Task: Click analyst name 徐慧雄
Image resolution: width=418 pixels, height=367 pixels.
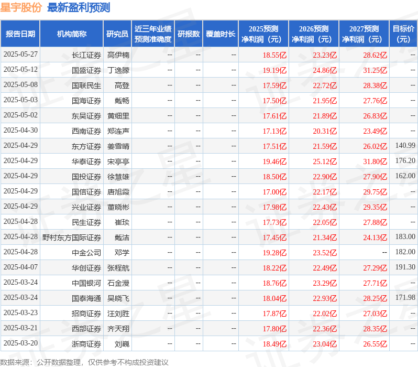Action: click(x=118, y=177)
